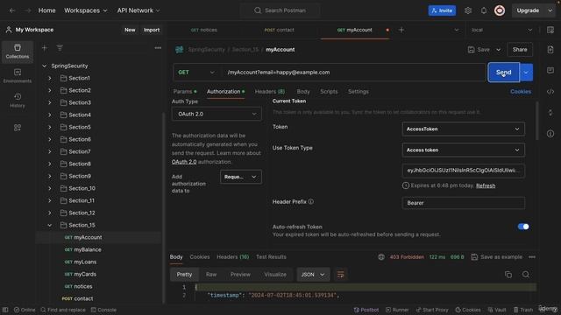Disable the Auto-refresh Token switch
The image size is (561, 315).
pos(523,227)
